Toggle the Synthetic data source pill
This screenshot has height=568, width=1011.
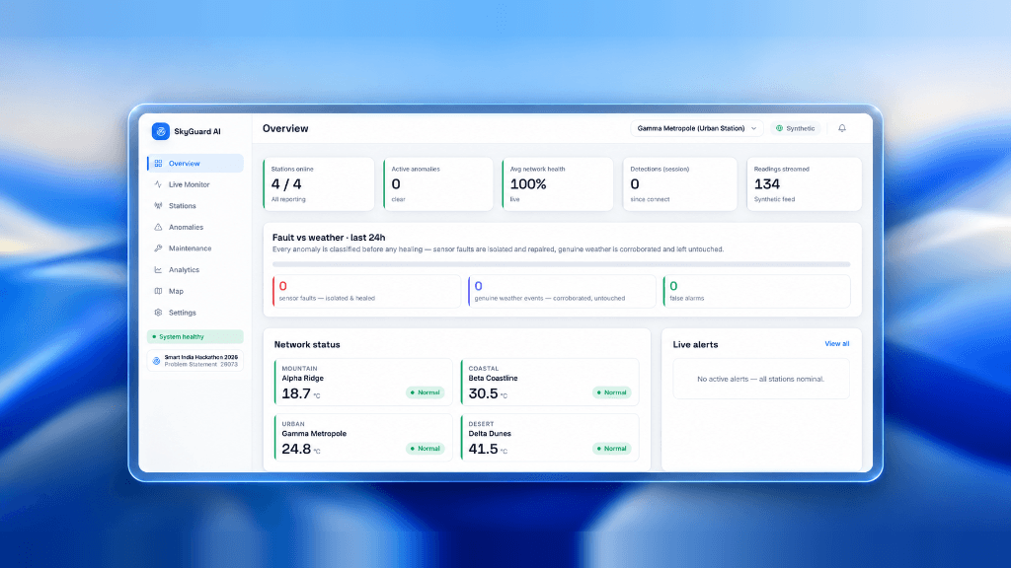tap(795, 128)
